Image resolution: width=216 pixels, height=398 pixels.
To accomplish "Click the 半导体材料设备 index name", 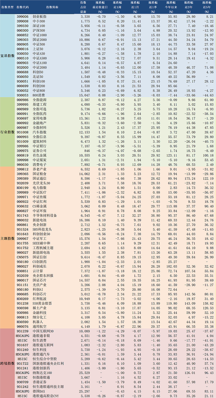I will (45, 215).
